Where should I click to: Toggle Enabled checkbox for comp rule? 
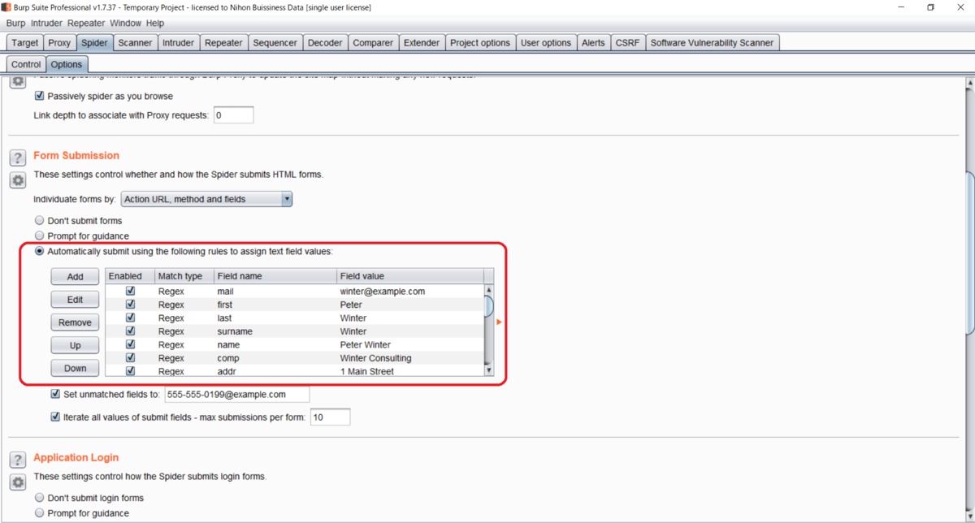tap(130, 358)
